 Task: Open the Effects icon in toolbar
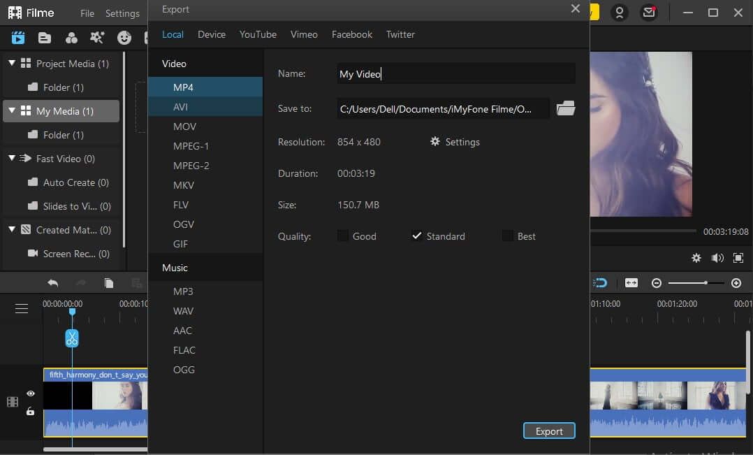tap(71, 38)
